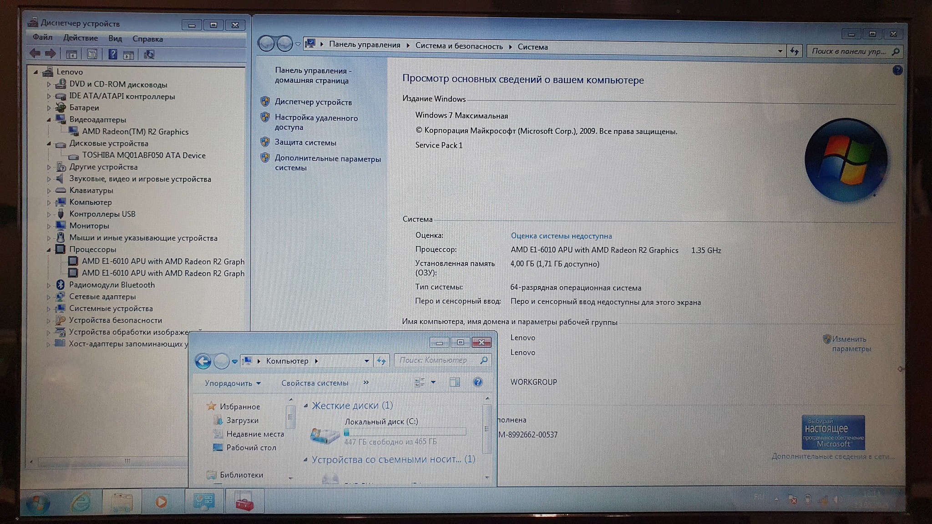932x524 pixels.
Task: Expand Сетевые адаптеры tree node
Action: pyautogui.click(x=49, y=297)
